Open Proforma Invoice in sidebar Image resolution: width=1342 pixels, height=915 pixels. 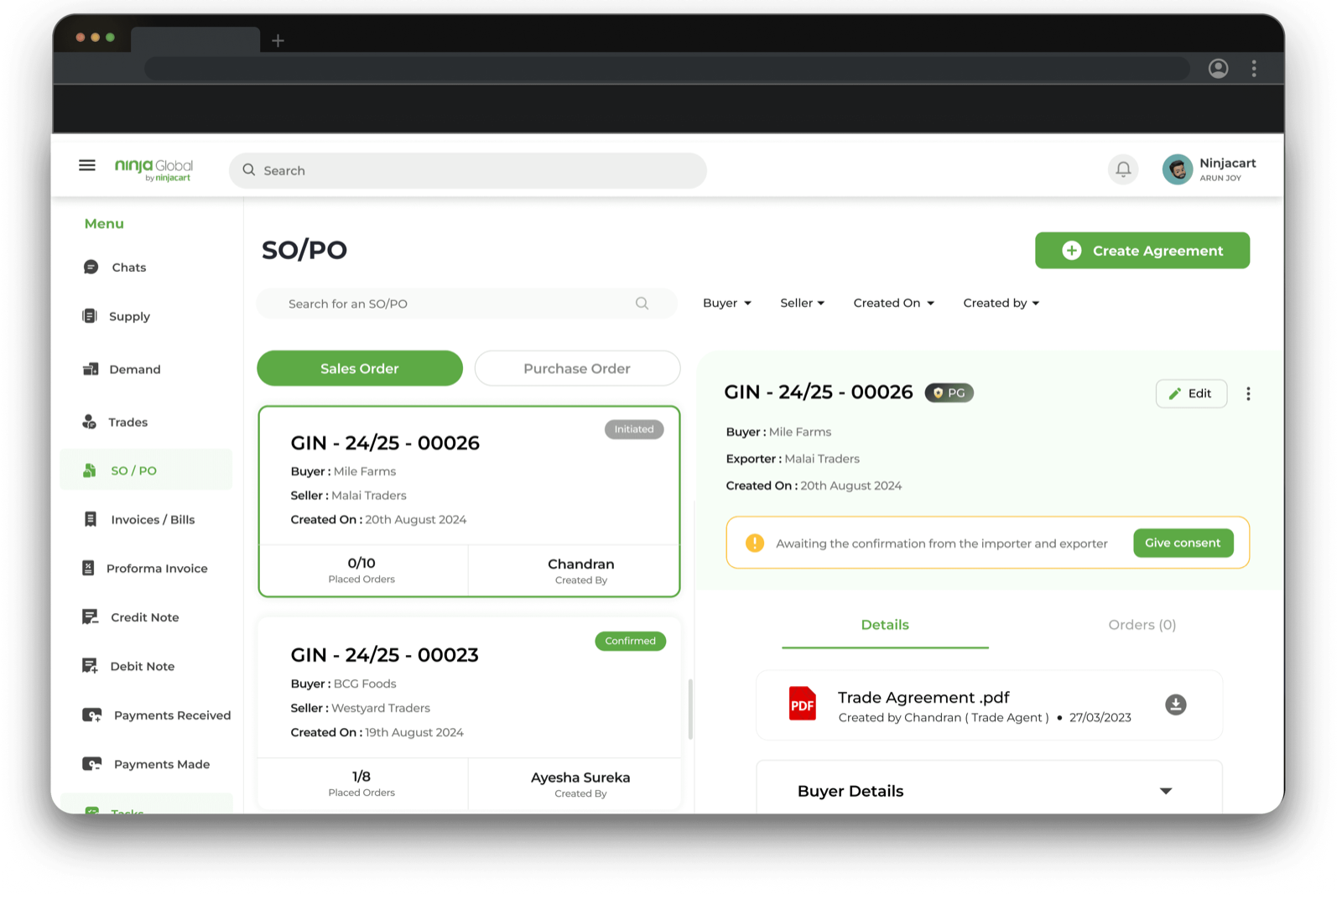point(144,568)
